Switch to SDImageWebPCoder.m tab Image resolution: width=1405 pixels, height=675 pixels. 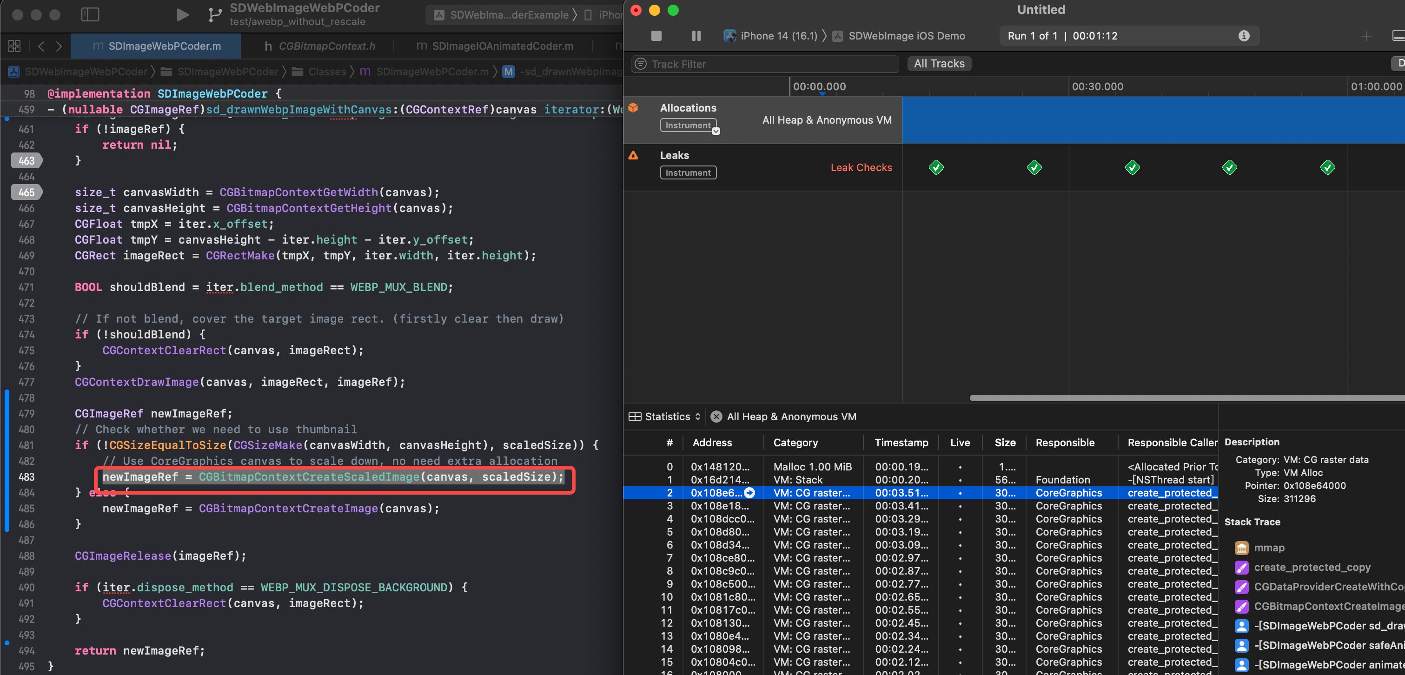(156, 46)
